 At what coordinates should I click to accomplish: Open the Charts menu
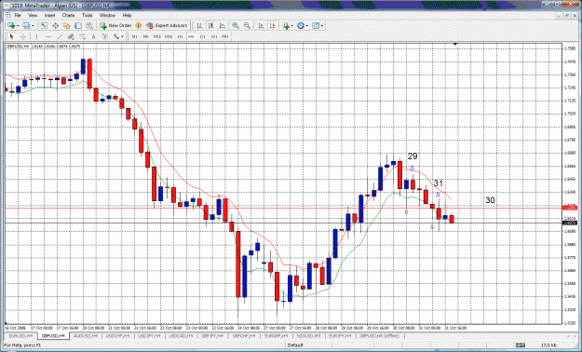pyautogui.click(x=68, y=15)
